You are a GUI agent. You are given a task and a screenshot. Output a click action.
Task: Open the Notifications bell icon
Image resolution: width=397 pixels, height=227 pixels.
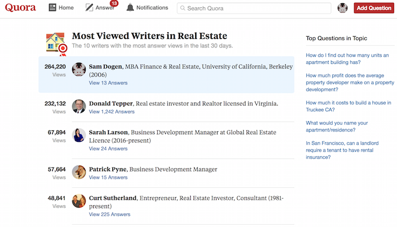pos(130,8)
